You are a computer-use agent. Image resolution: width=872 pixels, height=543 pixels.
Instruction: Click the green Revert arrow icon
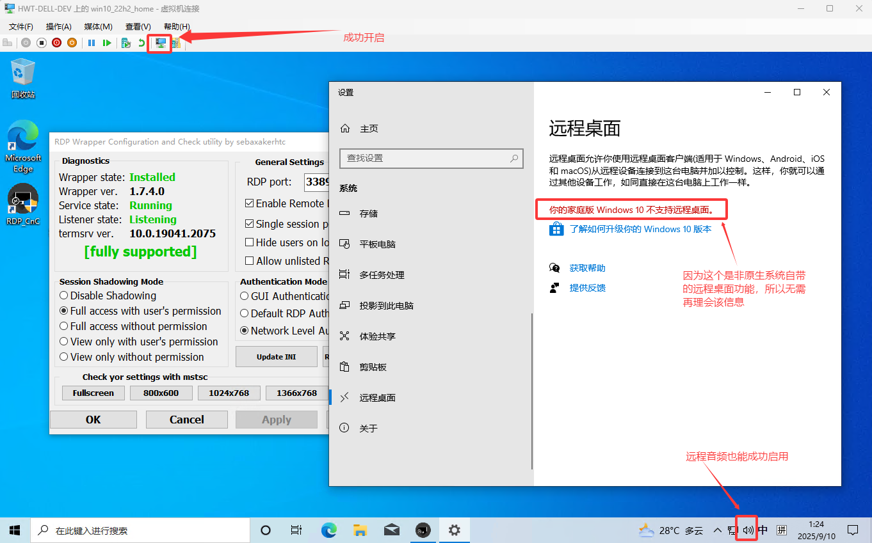141,43
